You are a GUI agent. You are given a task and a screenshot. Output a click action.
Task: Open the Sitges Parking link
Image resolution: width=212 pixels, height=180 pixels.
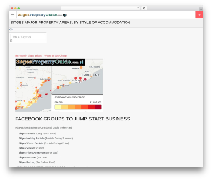point(27,162)
